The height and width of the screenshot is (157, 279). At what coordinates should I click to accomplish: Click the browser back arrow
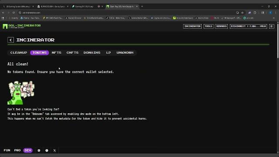point(3,13)
